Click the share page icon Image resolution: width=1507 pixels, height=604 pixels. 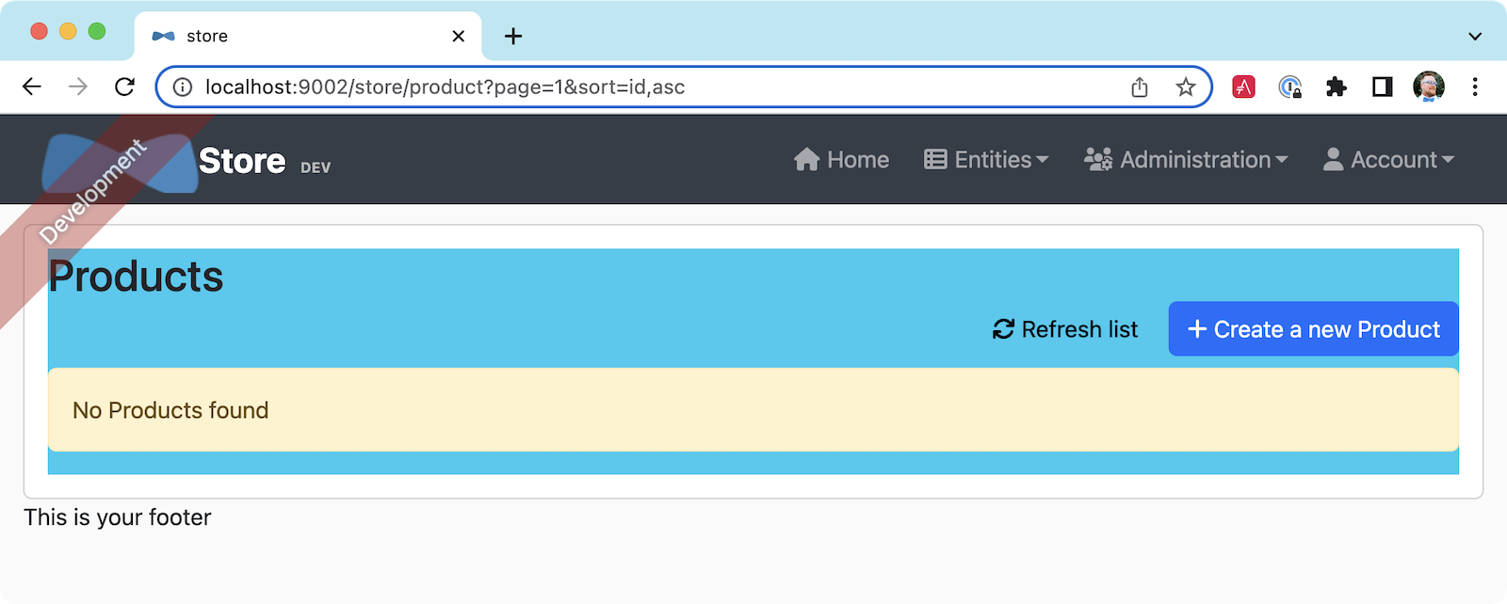pos(1140,87)
